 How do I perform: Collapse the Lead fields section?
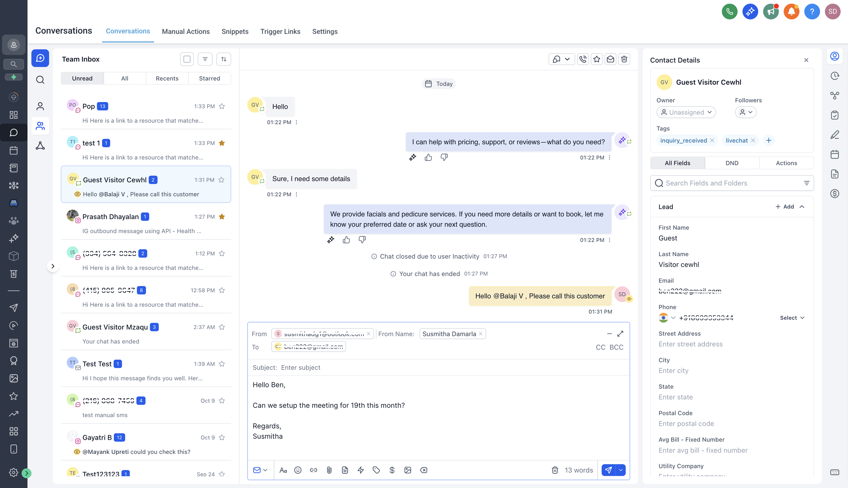[802, 207]
